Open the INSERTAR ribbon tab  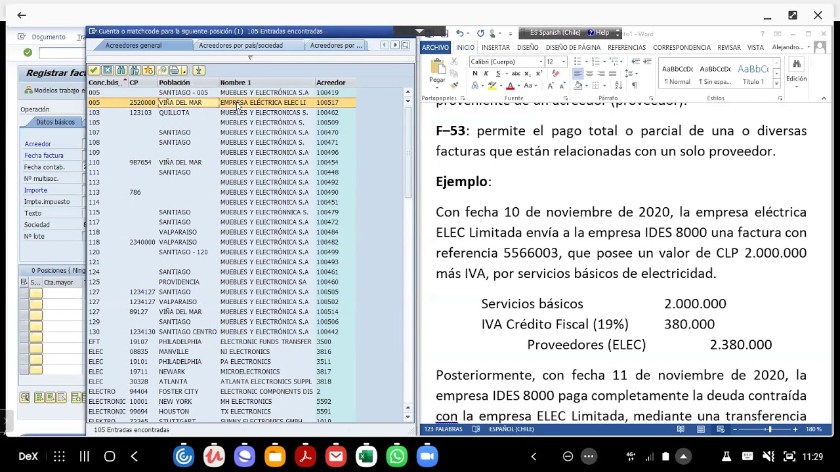(x=495, y=47)
